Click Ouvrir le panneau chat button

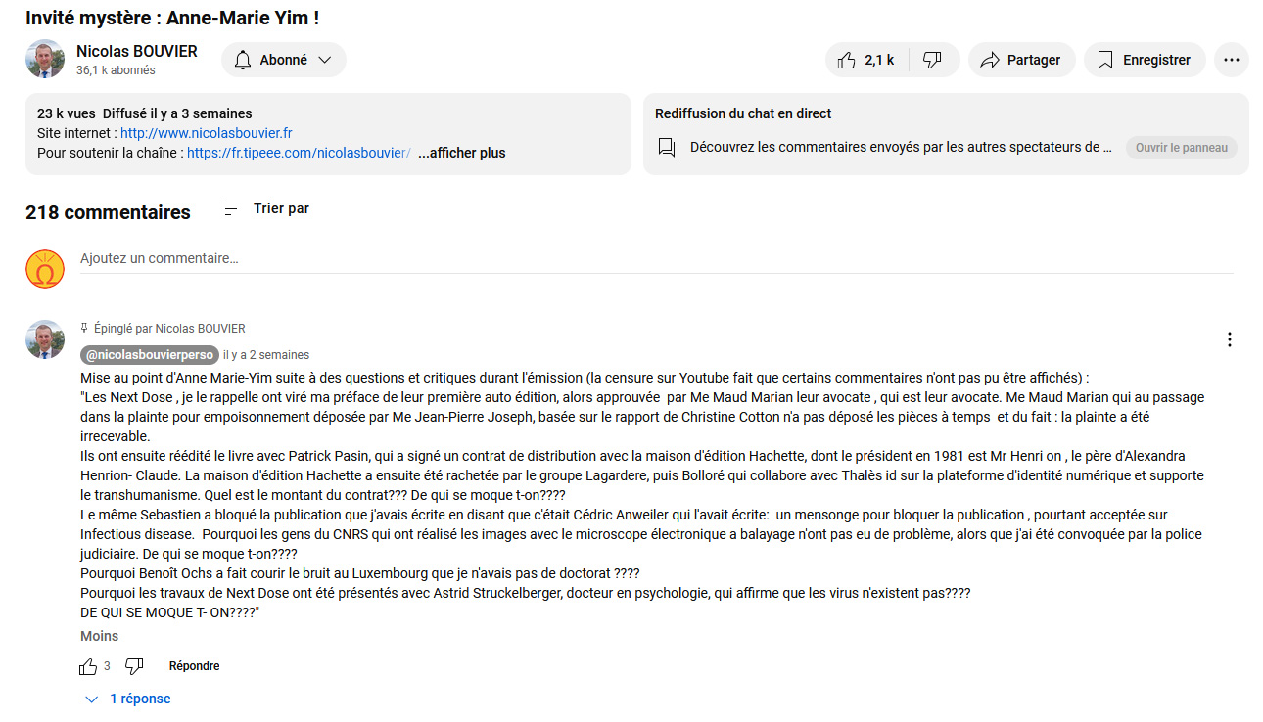pos(1181,148)
